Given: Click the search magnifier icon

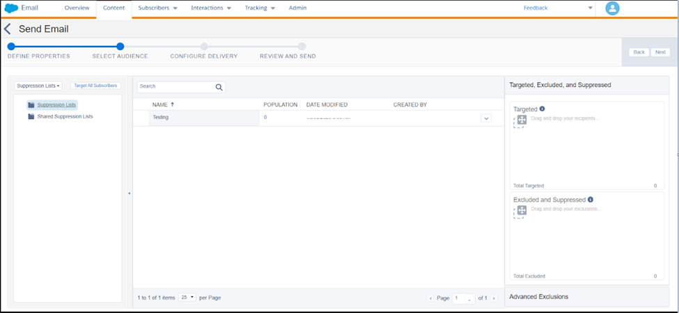Looking at the screenshot, I should tap(219, 87).
